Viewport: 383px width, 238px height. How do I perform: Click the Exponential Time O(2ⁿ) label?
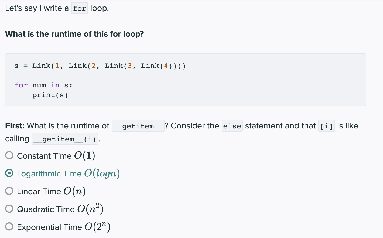coord(64,227)
